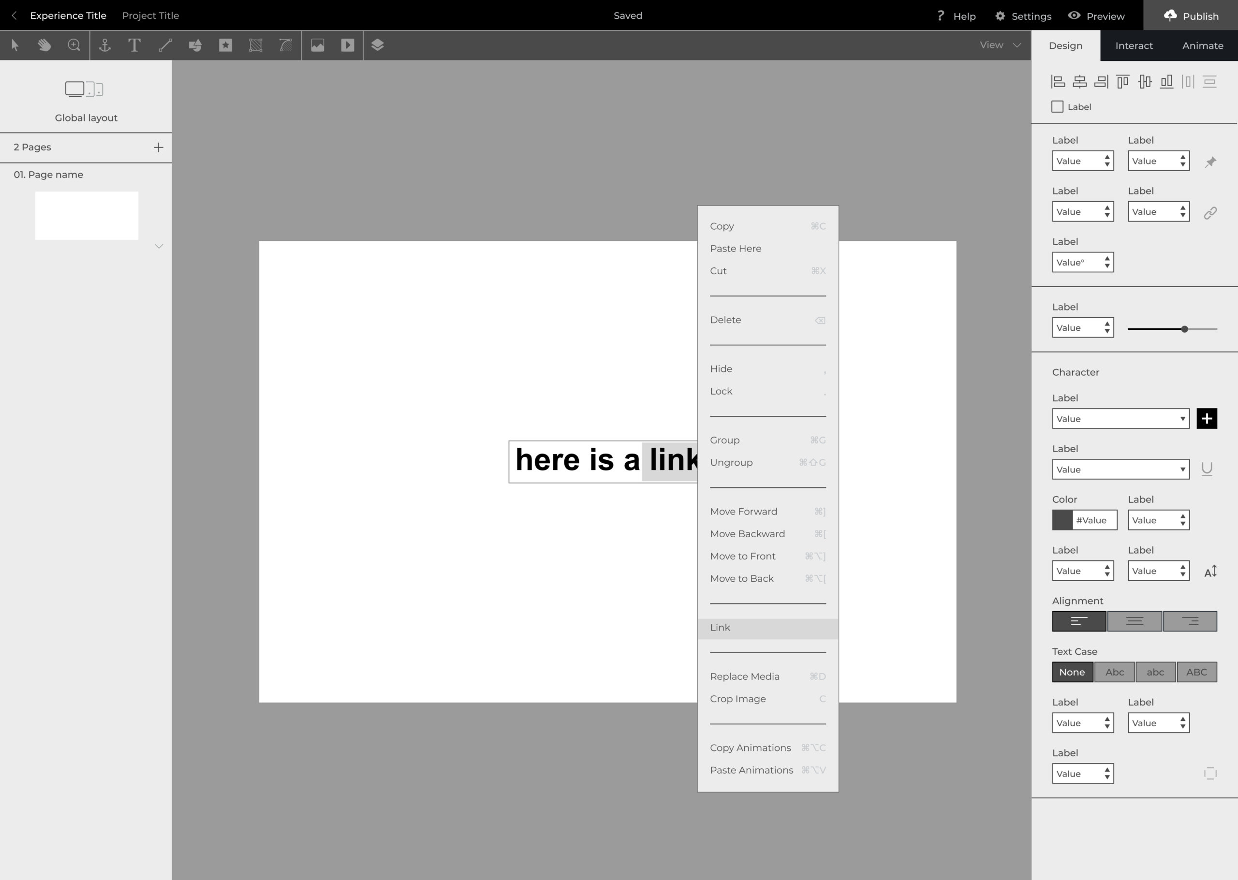1238x880 pixels.
Task: Click the opacity slider handle
Action: [1184, 329]
